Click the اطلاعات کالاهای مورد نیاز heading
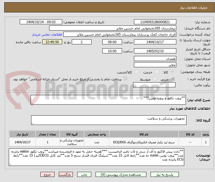The width and height of the screenshot is (215, 182). (190, 109)
